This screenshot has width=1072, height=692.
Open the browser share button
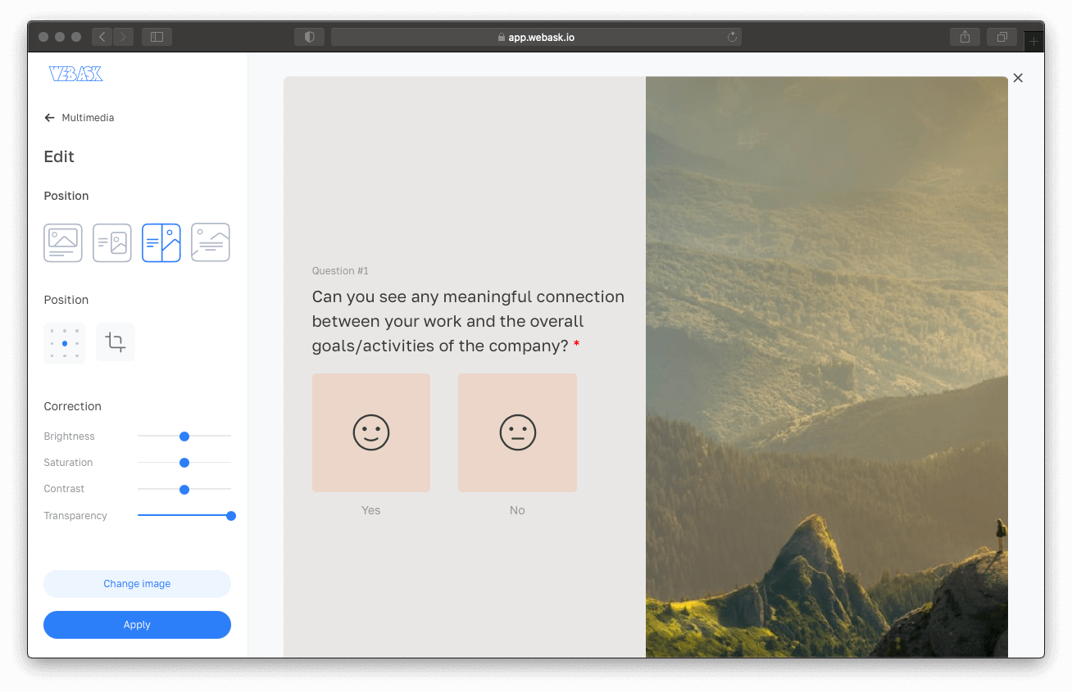pos(965,37)
